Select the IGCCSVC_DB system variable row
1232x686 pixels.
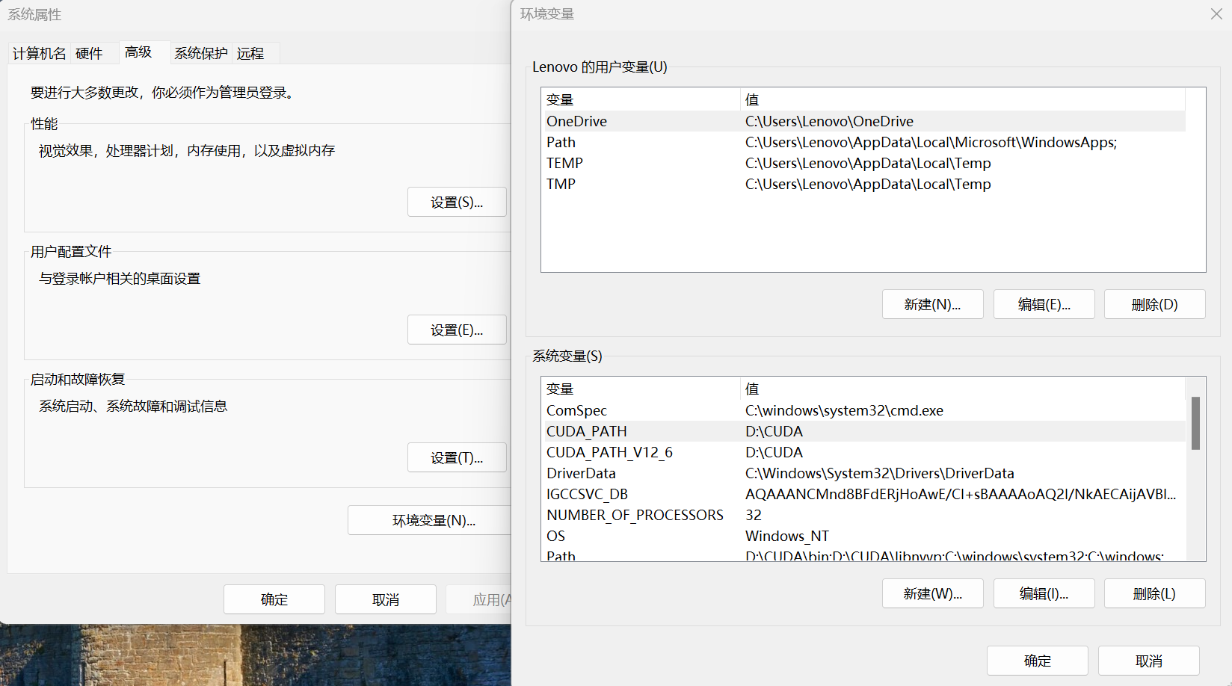863,494
